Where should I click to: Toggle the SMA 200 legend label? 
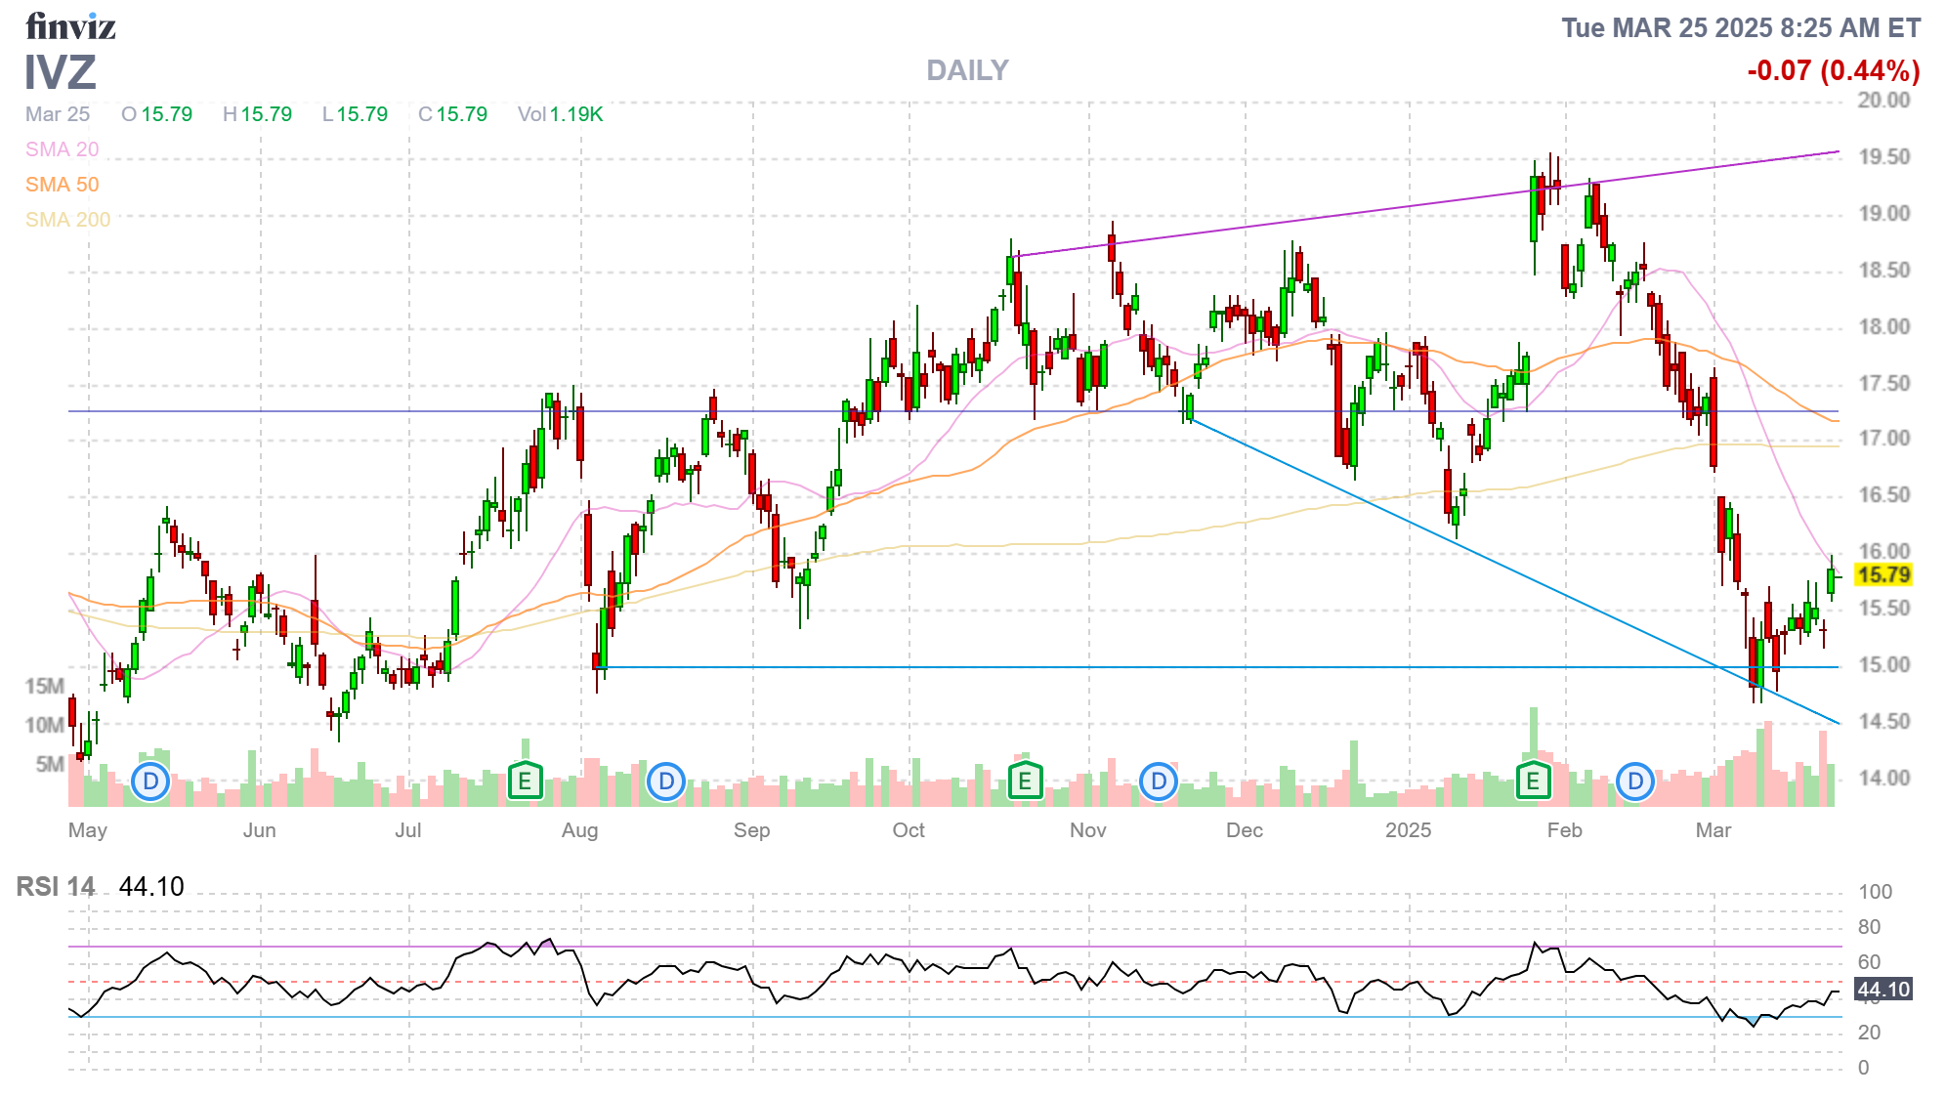pos(67,220)
